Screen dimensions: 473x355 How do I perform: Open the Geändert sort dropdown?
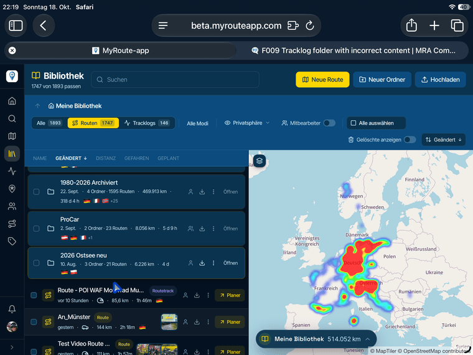point(443,140)
